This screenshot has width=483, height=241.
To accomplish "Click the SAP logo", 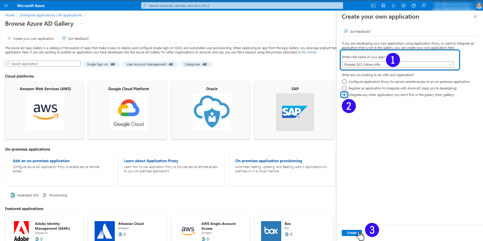I will 295,112.
